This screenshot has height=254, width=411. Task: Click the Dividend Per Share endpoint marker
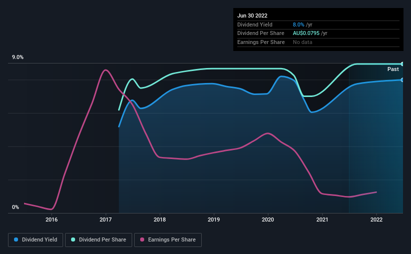[x=402, y=64]
